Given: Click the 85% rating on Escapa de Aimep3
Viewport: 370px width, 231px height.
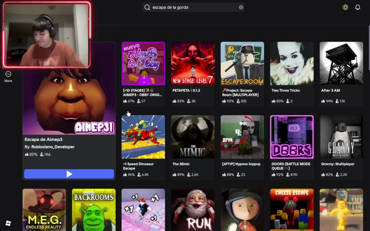Looking at the screenshot, I should tap(31, 155).
